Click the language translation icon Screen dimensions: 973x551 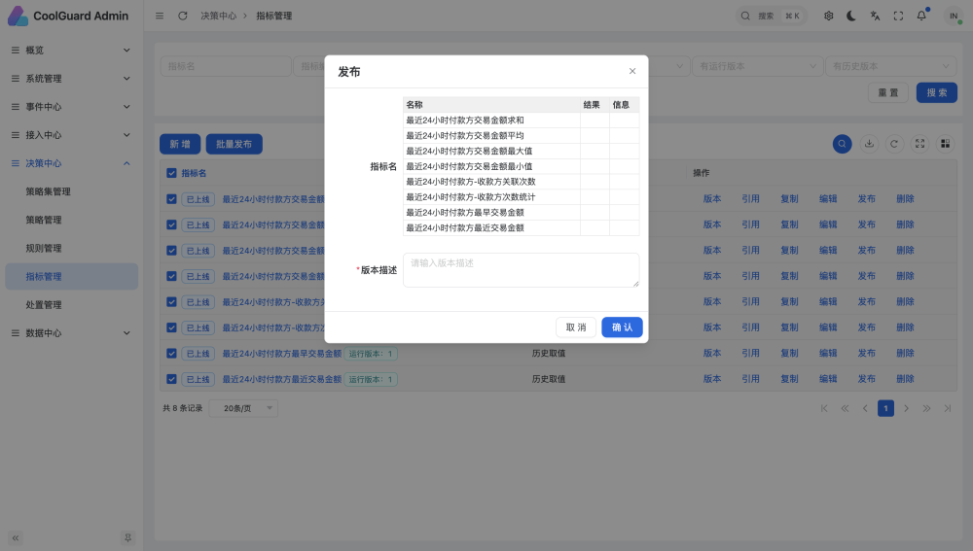tap(875, 16)
